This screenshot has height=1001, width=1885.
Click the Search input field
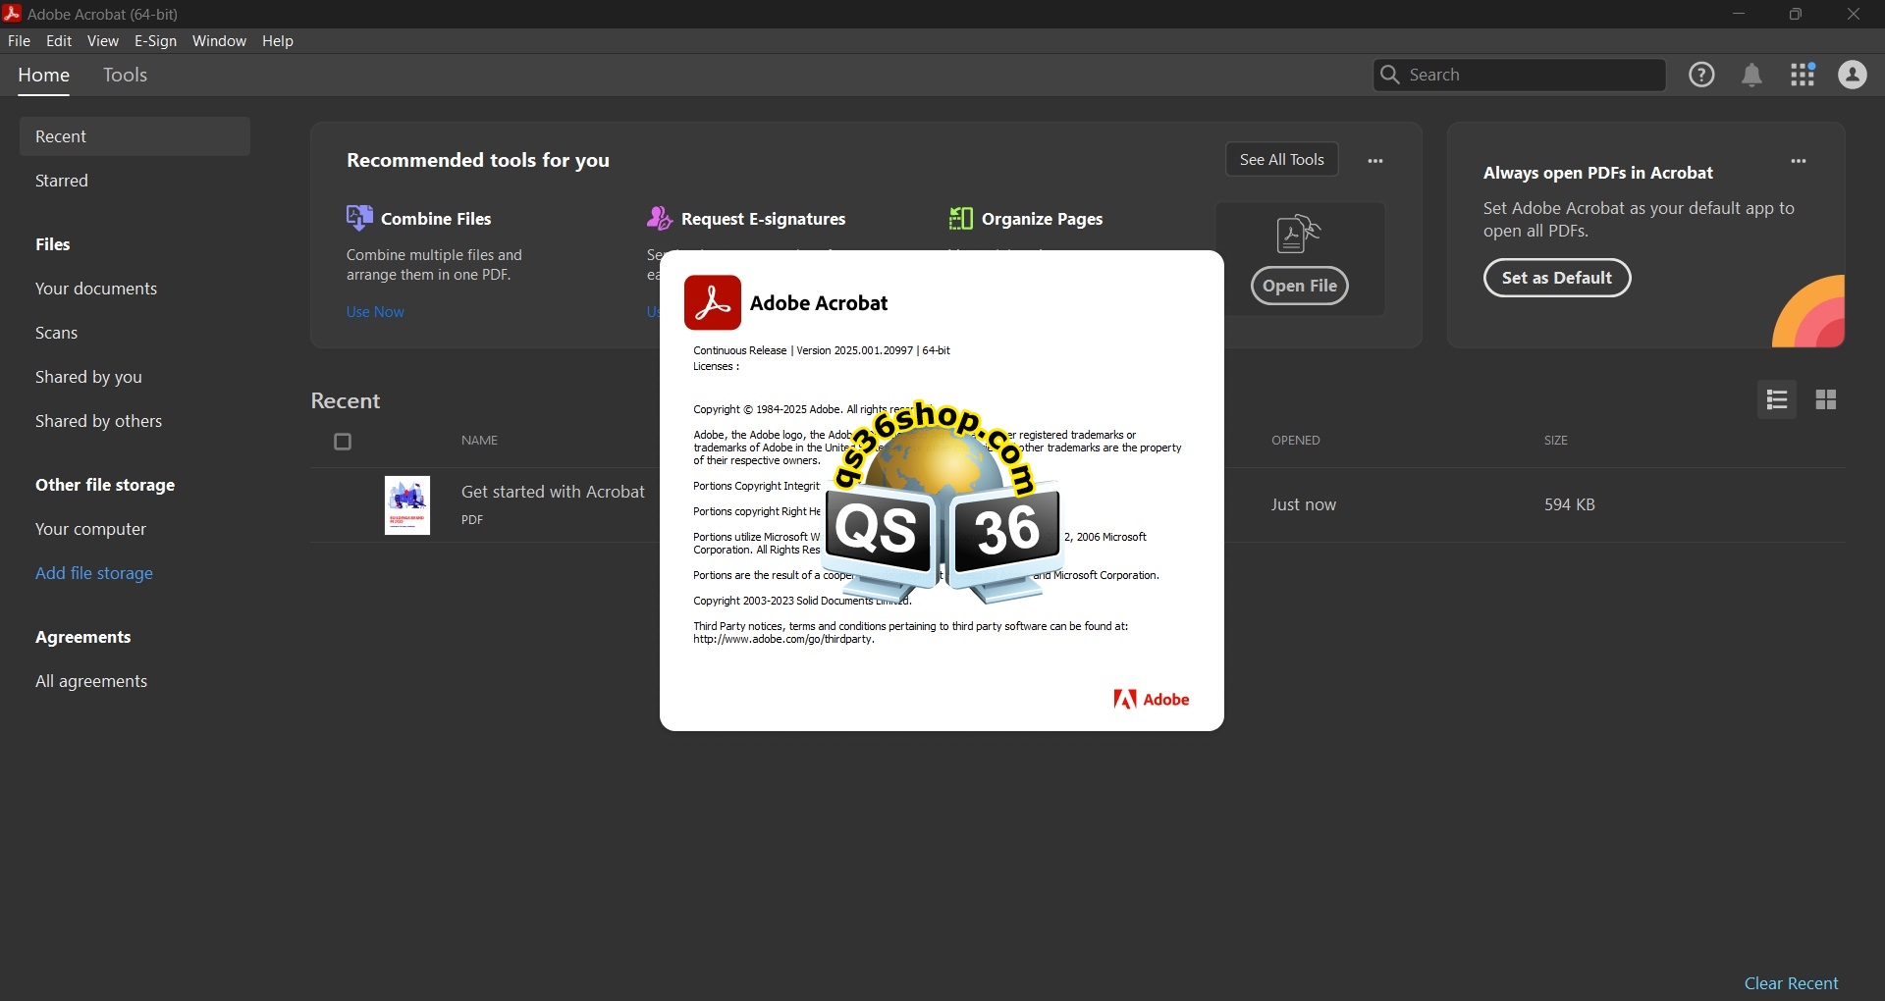pos(1532,75)
